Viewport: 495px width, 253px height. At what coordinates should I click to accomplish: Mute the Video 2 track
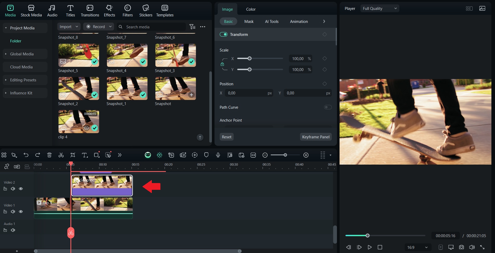click(x=13, y=189)
